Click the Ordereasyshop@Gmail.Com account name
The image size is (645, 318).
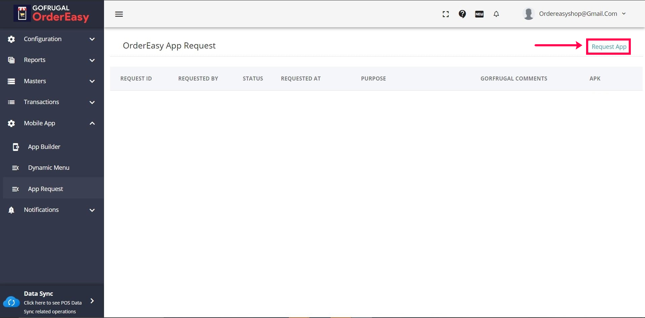click(x=578, y=14)
